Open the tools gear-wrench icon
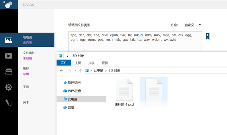The width and height of the screenshot is (227, 135). 9,87
